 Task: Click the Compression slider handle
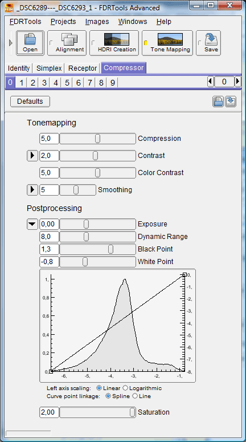(98, 139)
